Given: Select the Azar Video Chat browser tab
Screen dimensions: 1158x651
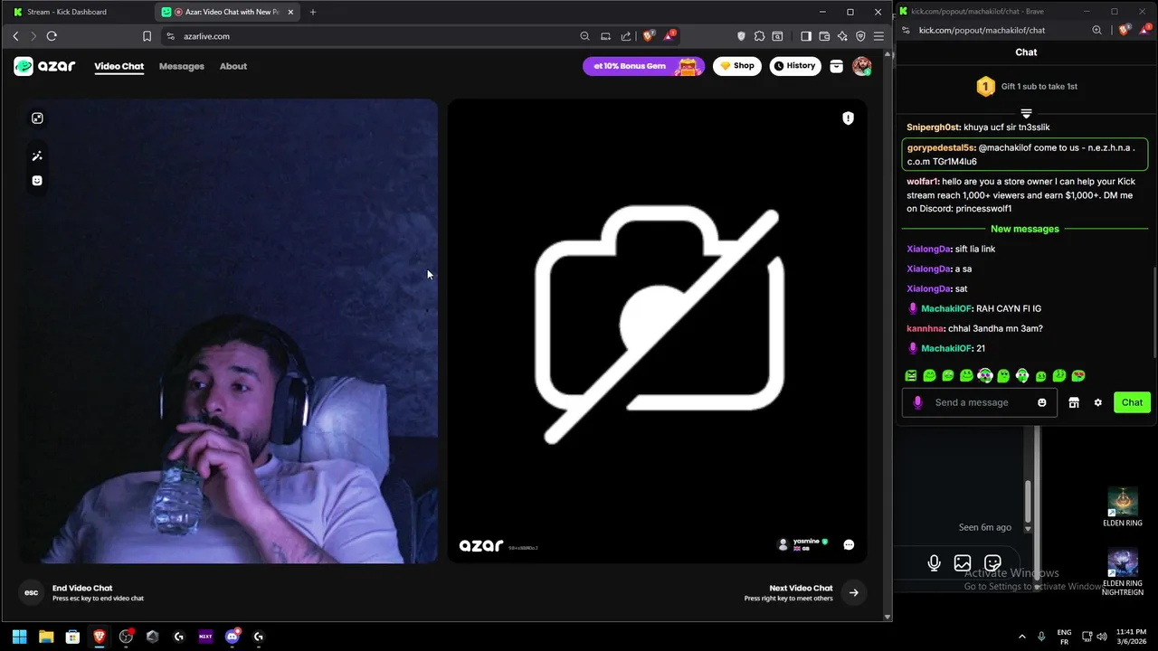Looking at the screenshot, I should [226, 12].
